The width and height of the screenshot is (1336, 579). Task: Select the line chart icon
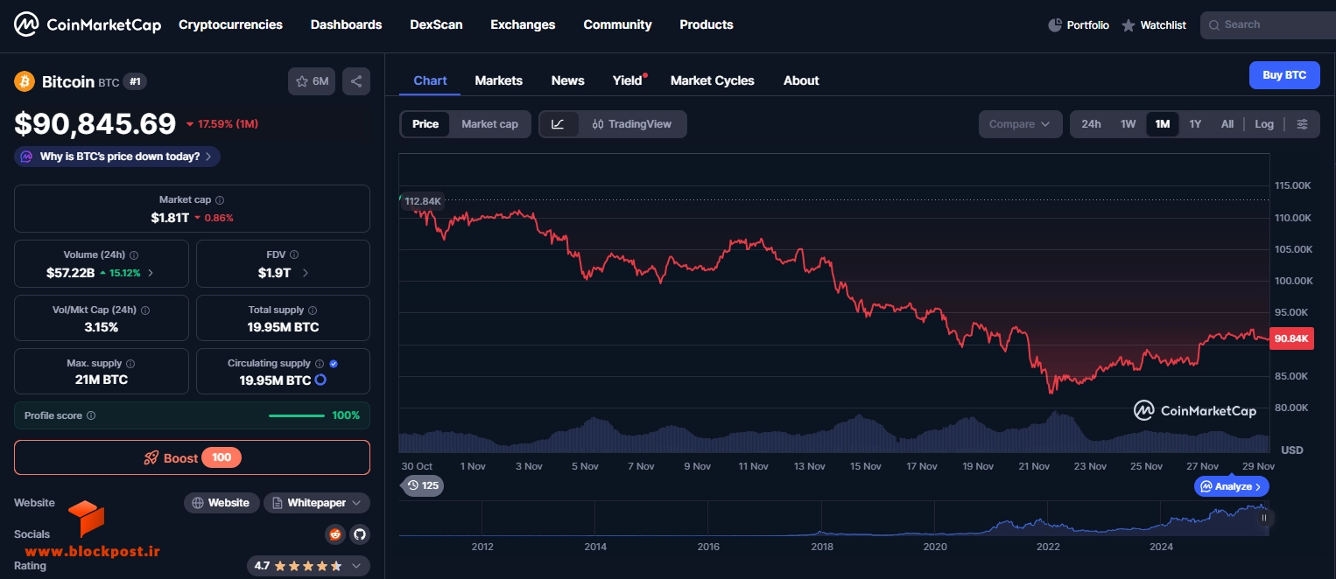(558, 124)
